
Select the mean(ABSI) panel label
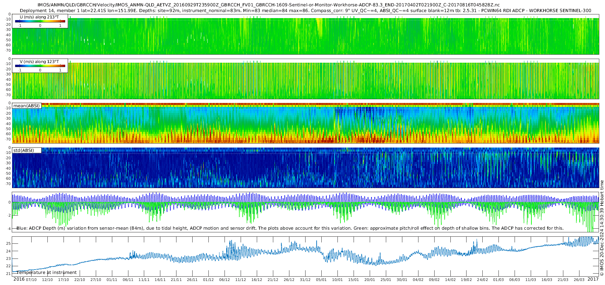click(x=27, y=106)
